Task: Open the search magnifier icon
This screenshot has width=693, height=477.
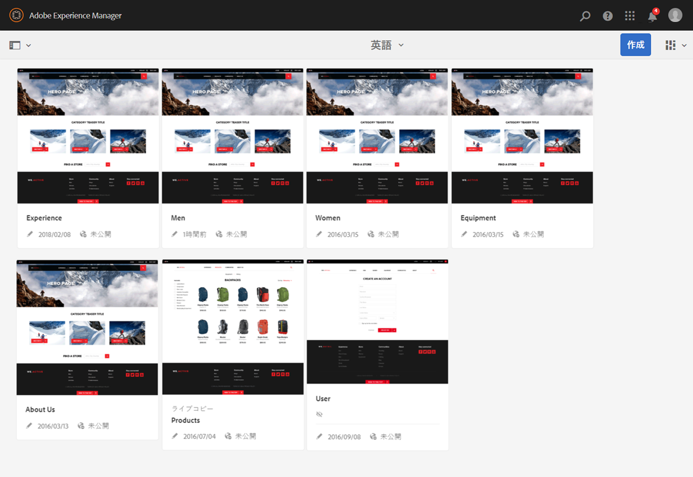Action: 585,16
